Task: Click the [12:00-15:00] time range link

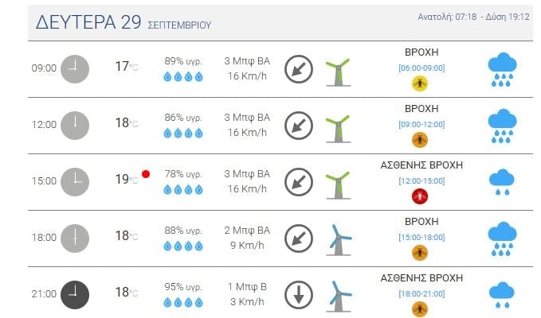Action: pyautogui.click(x=421, y=180)
